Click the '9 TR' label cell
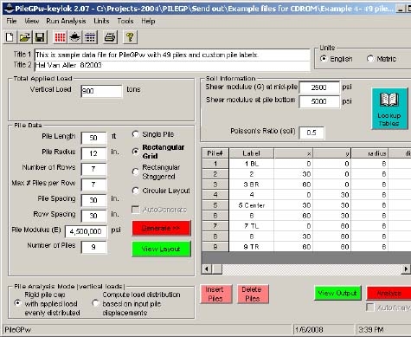This screenshot has height=337, width=411. (x=252, y=247)
